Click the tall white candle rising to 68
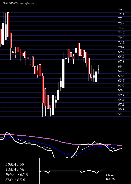This screenshot has width=131, height=184. tap(63, 73)
